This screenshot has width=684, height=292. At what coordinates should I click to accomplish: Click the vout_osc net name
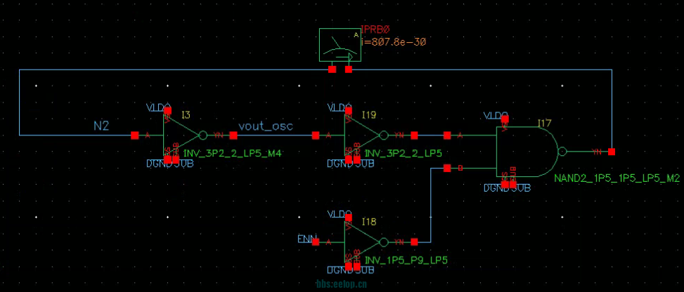point(265,126)
